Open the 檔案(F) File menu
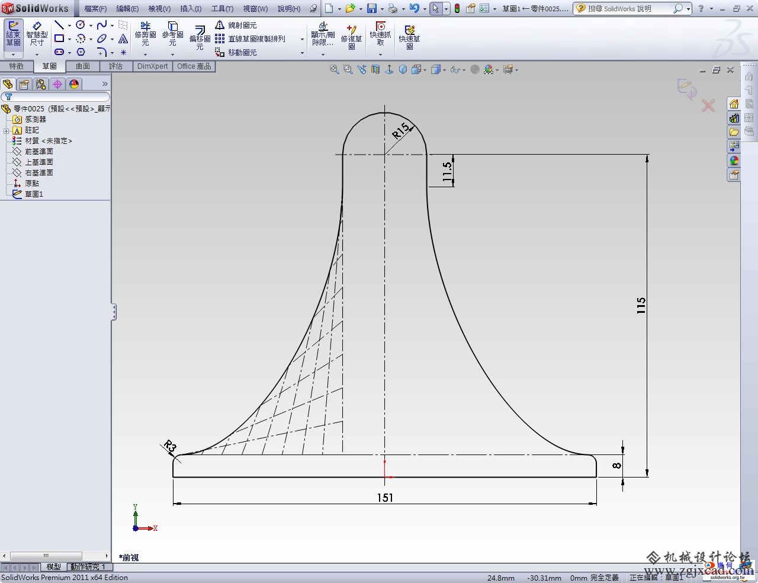Screen dimensions: 758x583 pos(95,9)
